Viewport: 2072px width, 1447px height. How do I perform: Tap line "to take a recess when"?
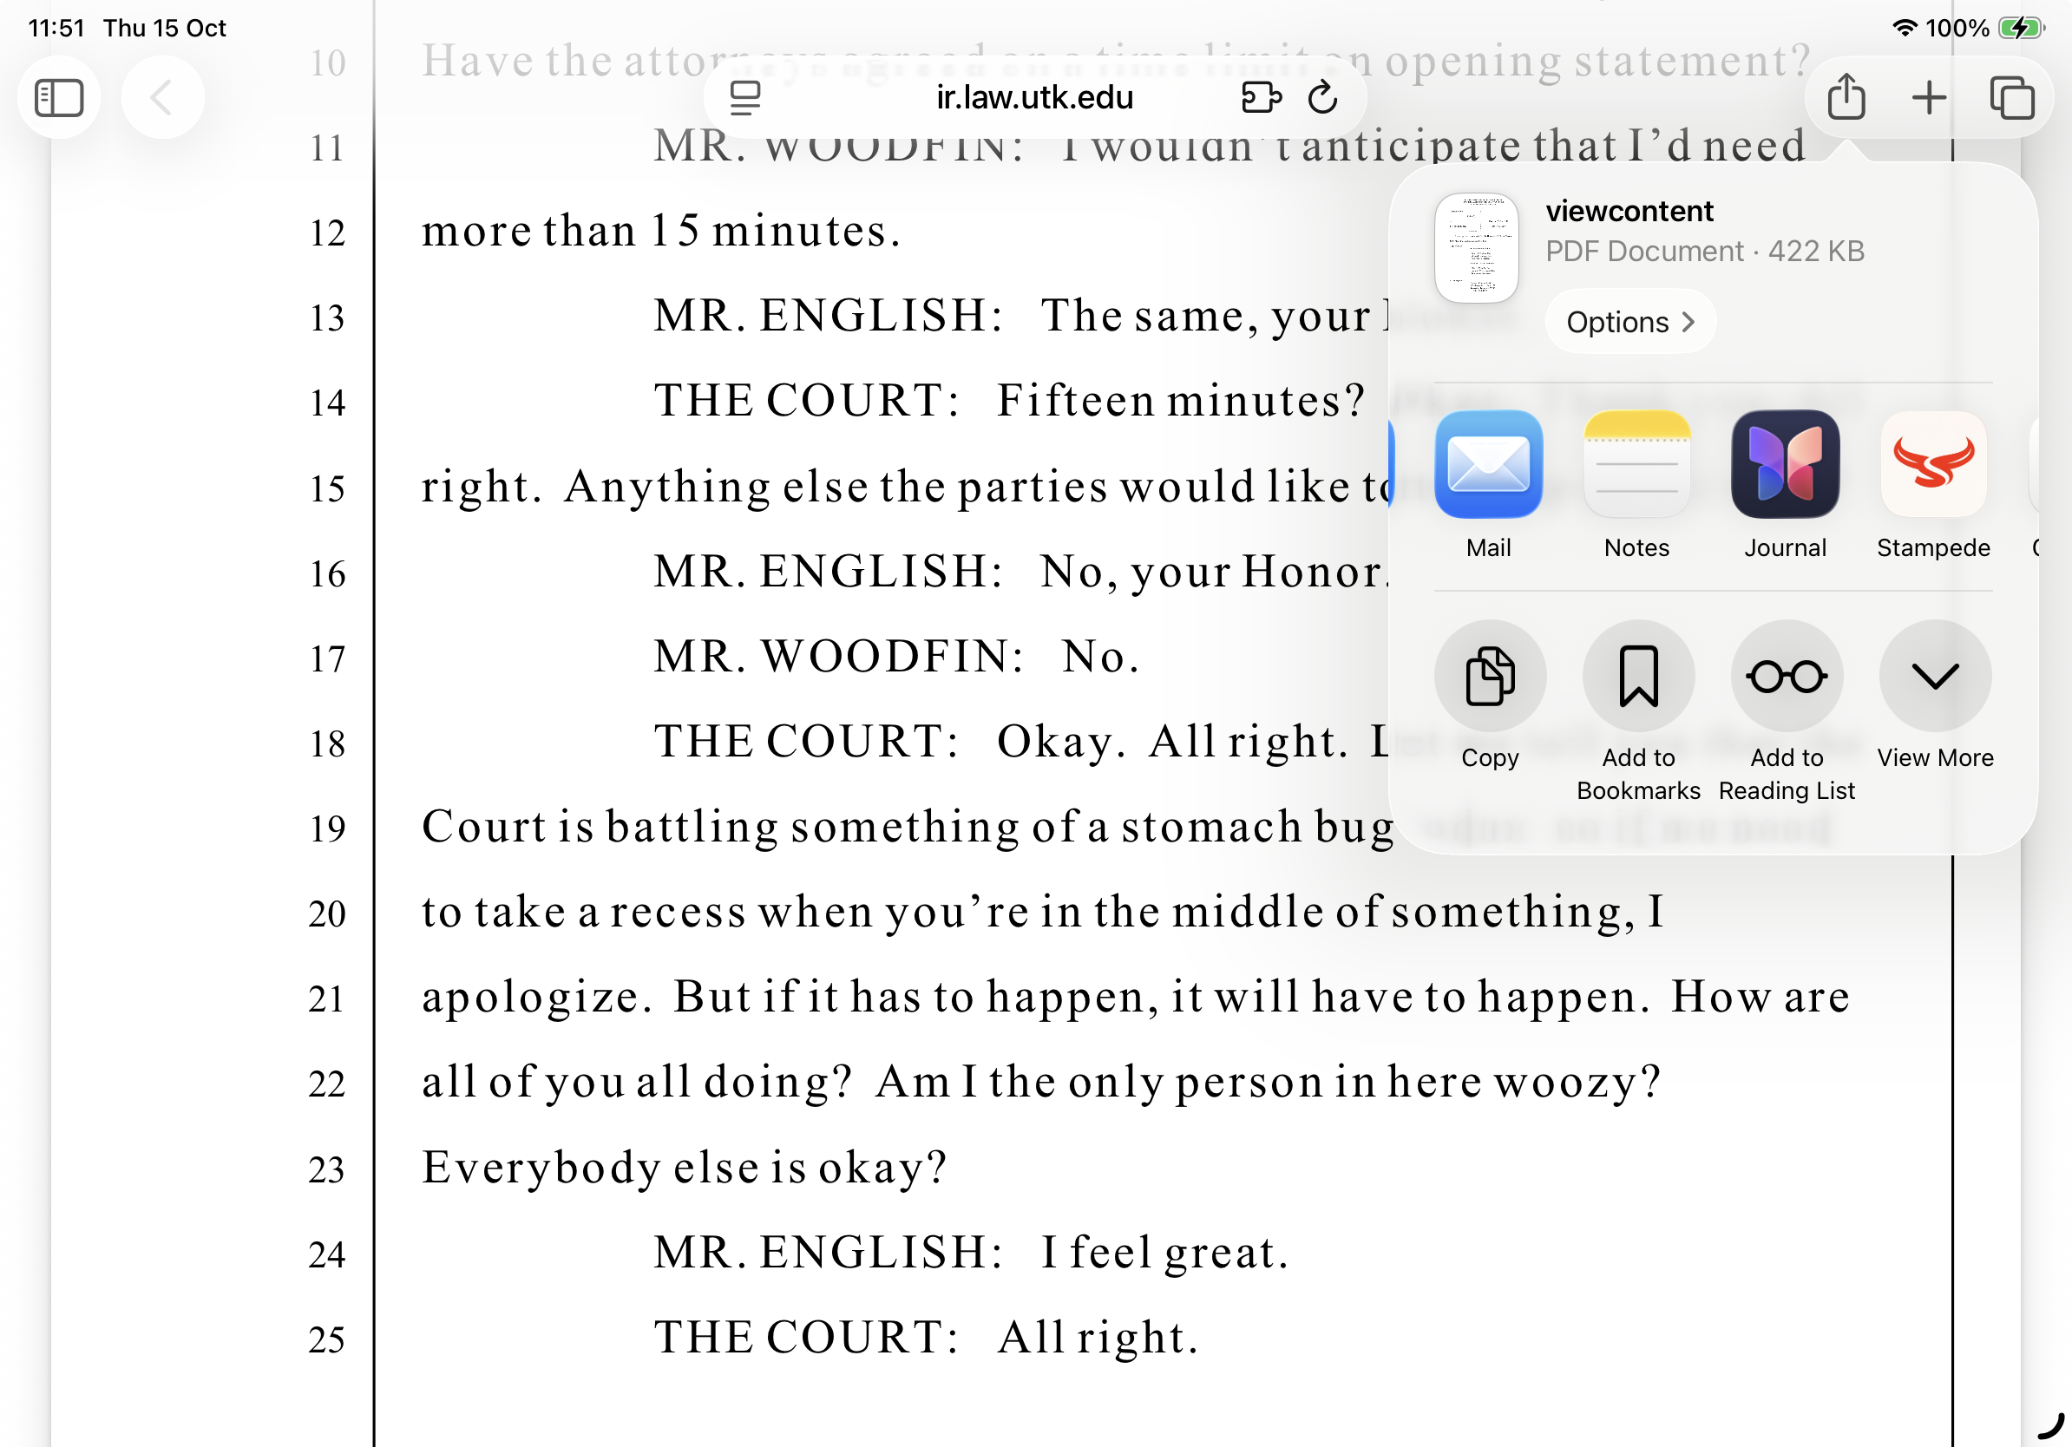click(1042, 911)
